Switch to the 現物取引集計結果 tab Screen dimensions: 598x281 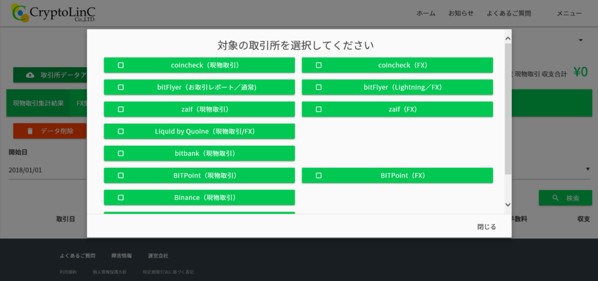point(38,103)
